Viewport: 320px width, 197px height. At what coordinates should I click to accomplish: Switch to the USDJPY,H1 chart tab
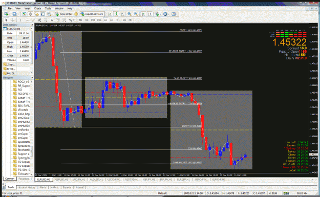[79, 180]
